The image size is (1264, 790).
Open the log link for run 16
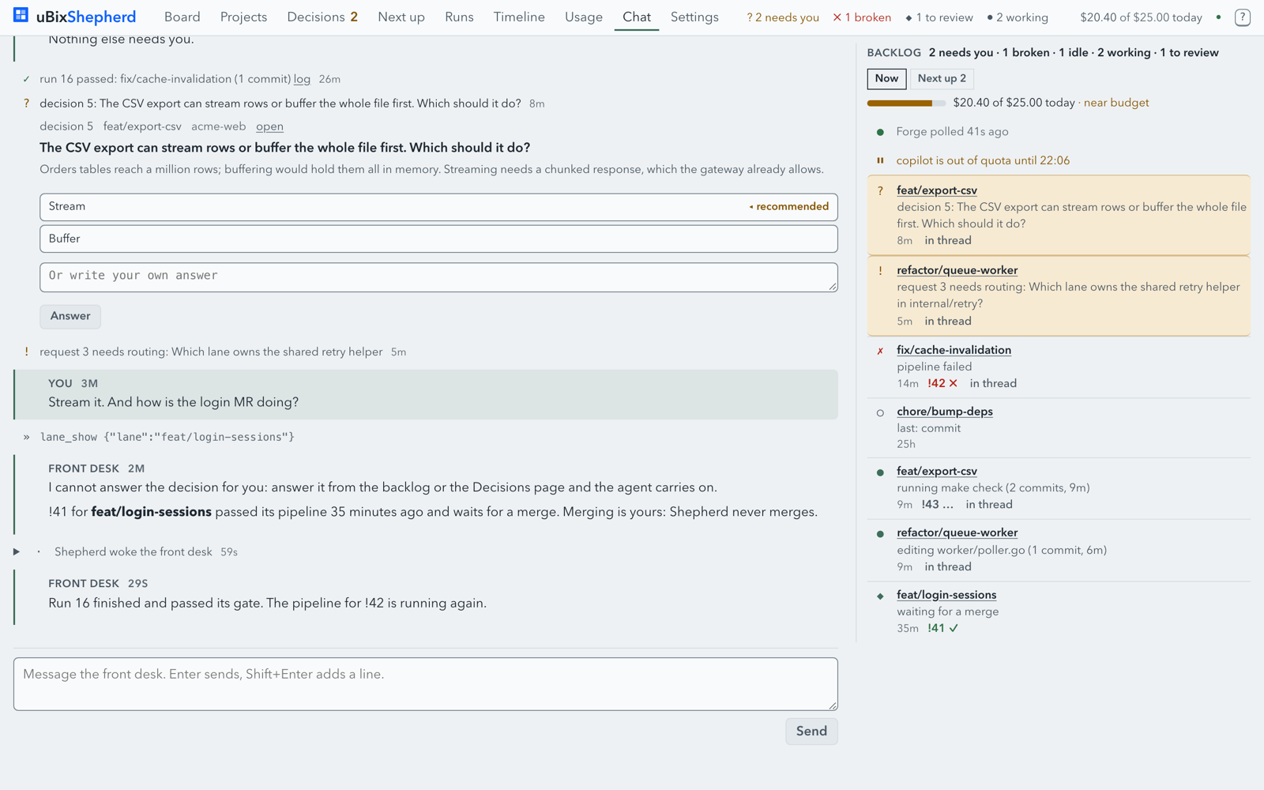point(302,79)
